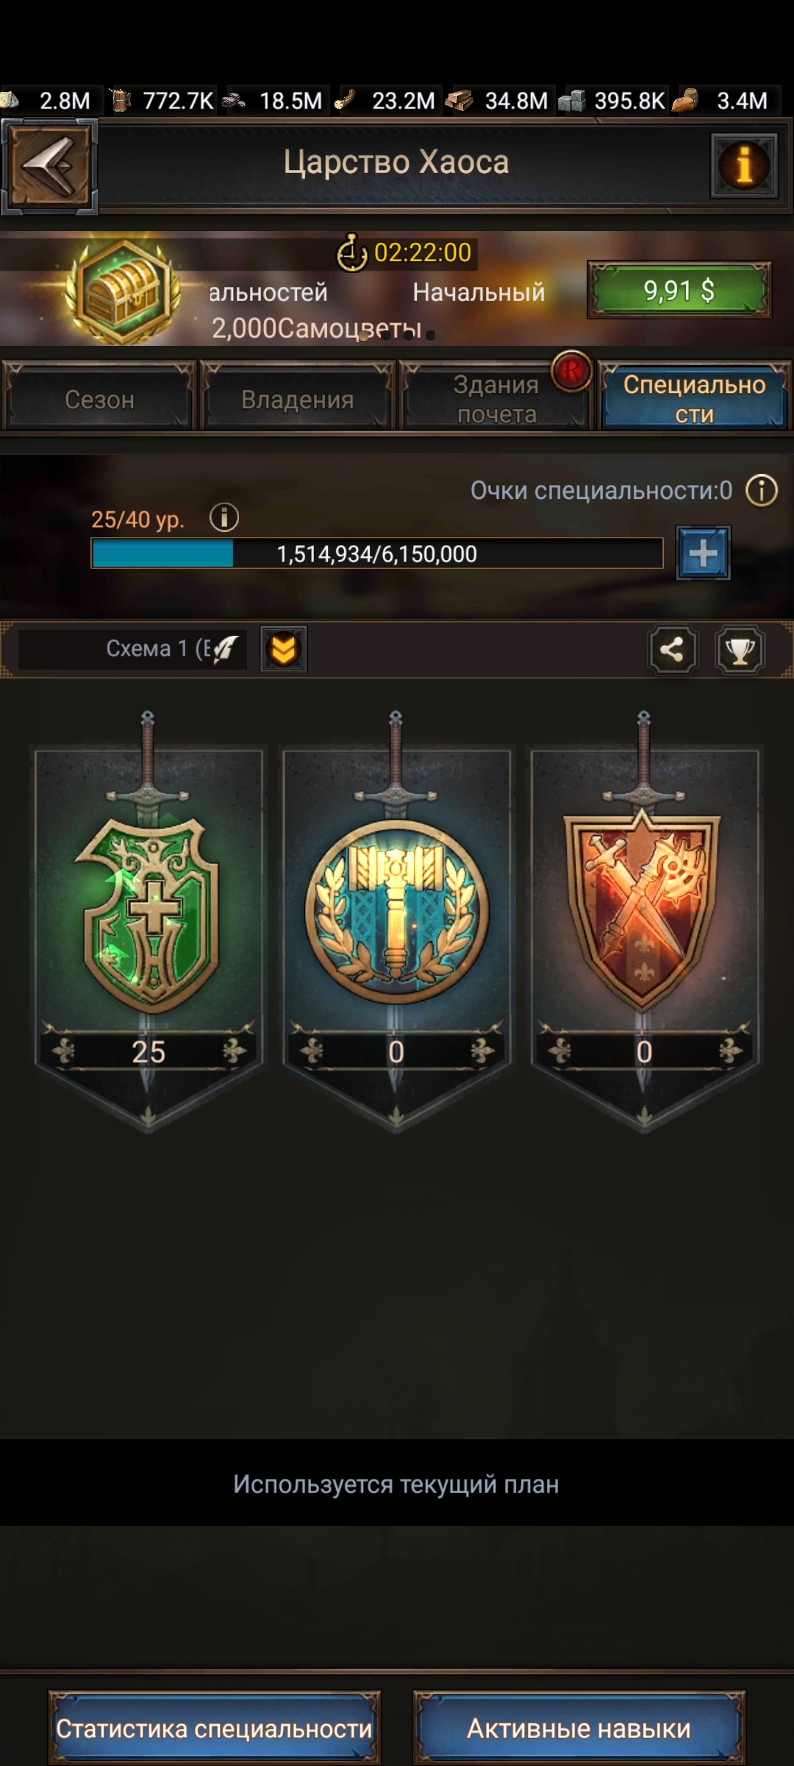This screenshot has width=794, height=1766.
Task: Open the share scheme icon
Action: click(672, 650)
